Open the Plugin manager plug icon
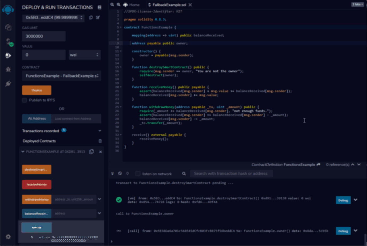 pos(8,84)
